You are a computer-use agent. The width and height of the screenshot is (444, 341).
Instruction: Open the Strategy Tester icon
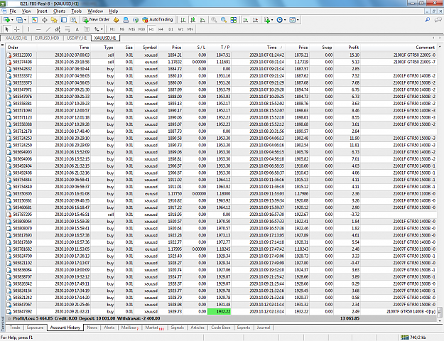[74, 20]
